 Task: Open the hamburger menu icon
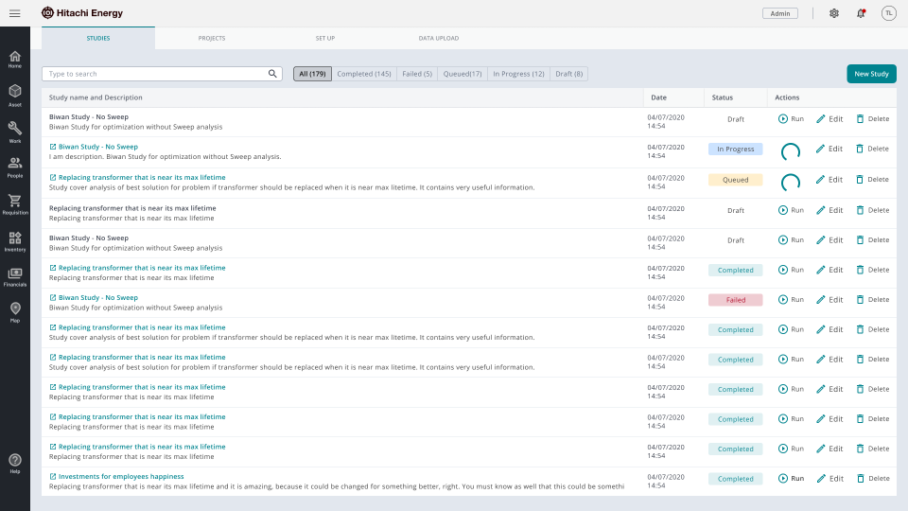15,13
